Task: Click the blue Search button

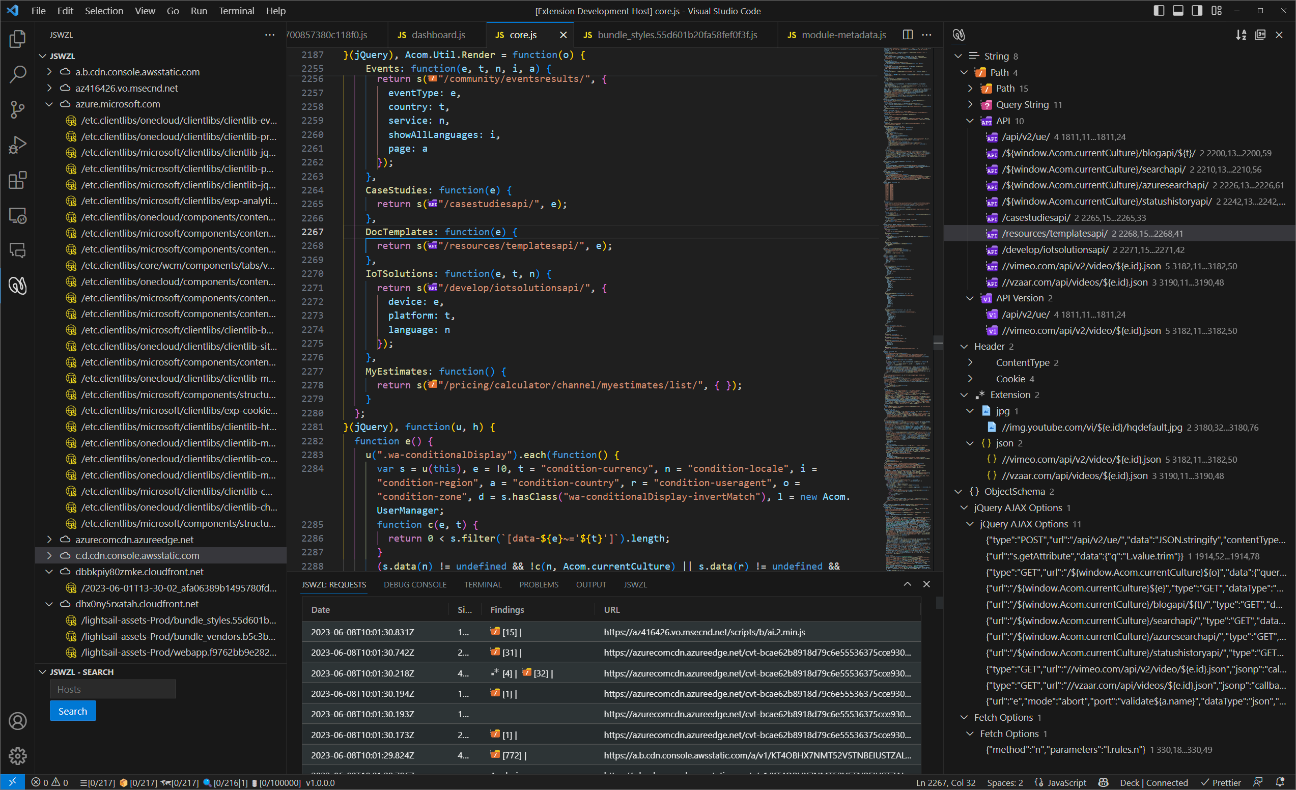Action: [73, 711]
